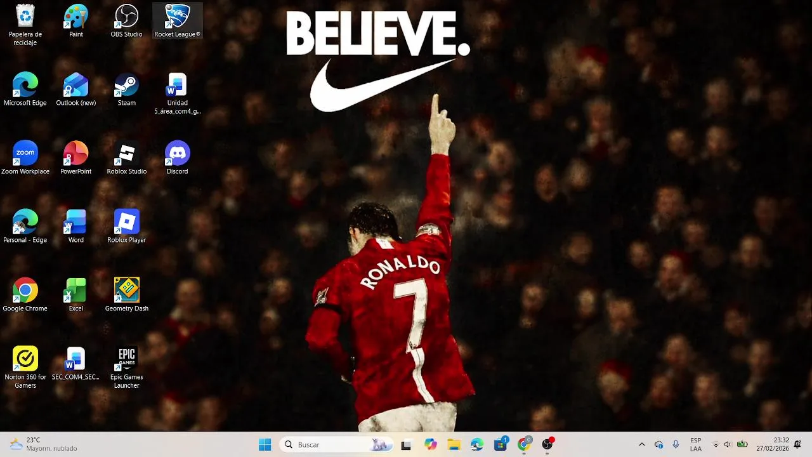Screen dimensions: 812x457
Task: Select the Outlook (new) desktop shortcut
Action: 76,89
